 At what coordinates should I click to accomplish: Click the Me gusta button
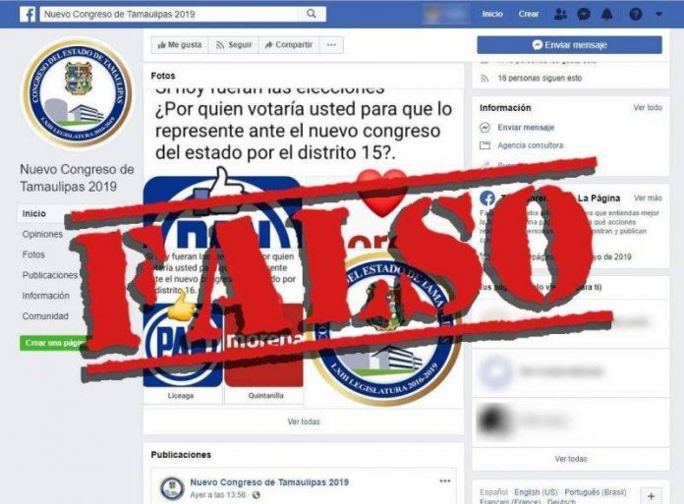180,45
